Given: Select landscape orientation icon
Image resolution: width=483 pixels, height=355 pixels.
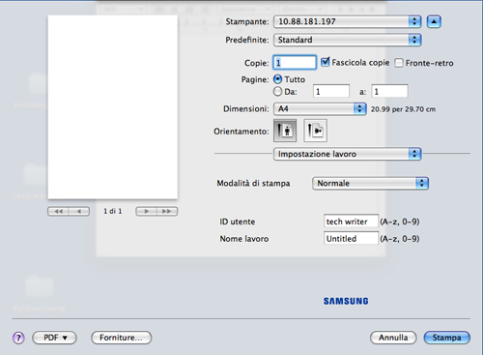Looking at the screenshot, I should point(315,131).
